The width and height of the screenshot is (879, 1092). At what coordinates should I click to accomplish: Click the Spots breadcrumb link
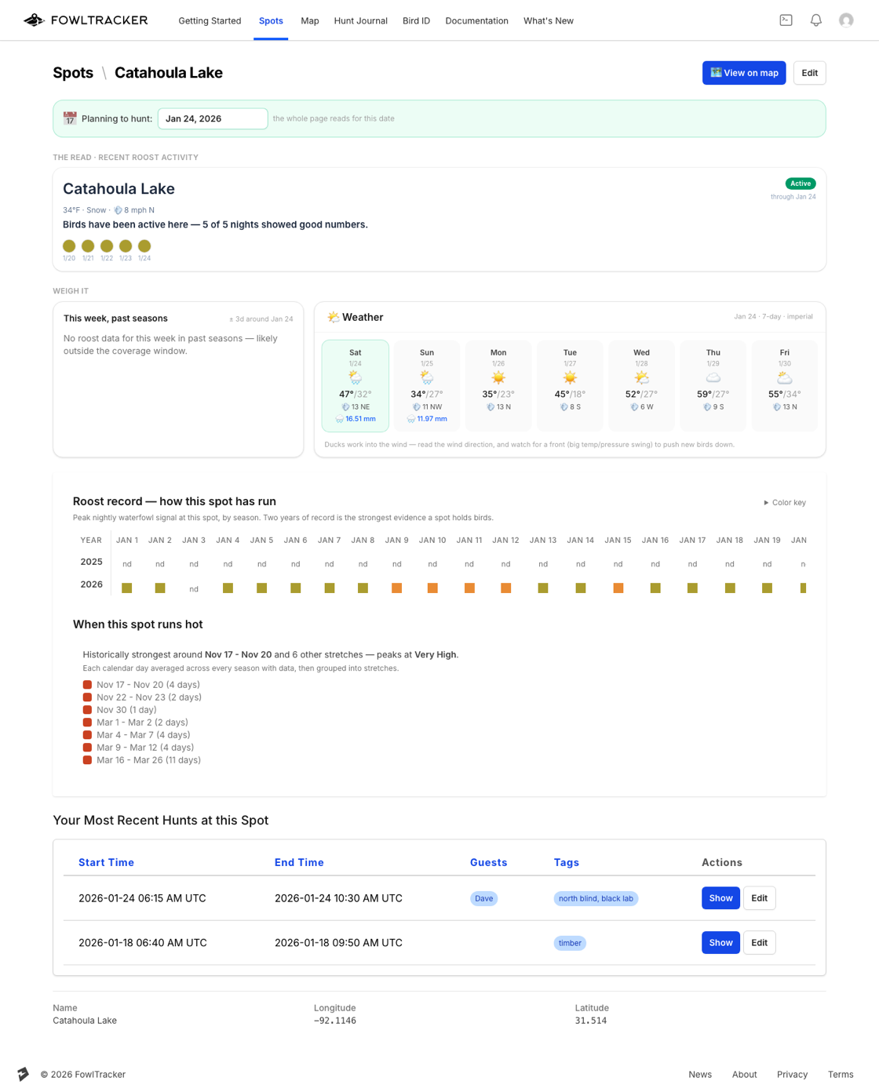tap(73, 73)
